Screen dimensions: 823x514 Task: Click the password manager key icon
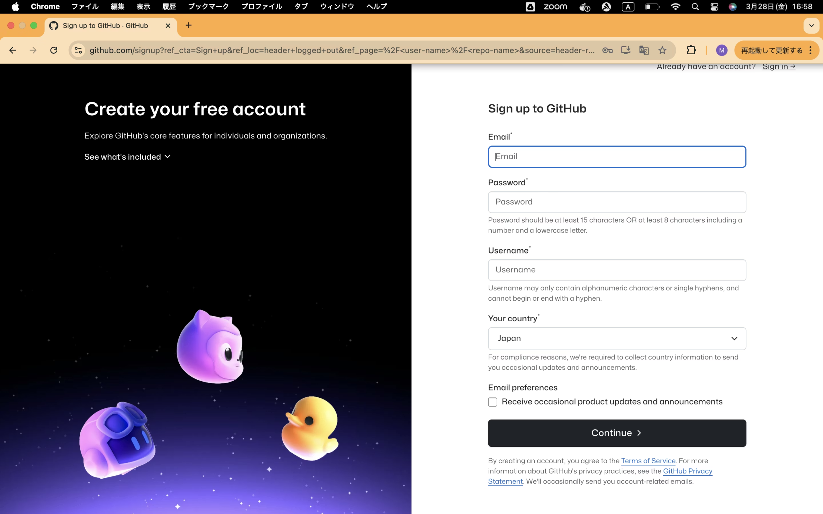pos(607,50)
